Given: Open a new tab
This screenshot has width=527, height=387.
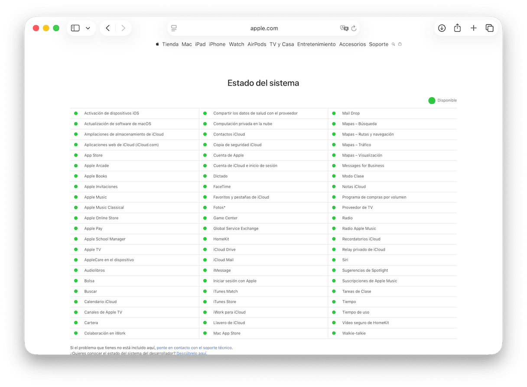Looking at the screenshot, I should pyautogui.click(x=473, y=28).
